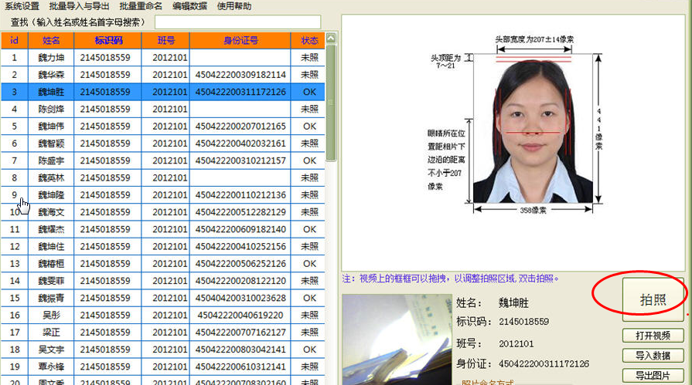The image size is (692, 385).
Task: Click the name search input field
Action: point(237,22)
